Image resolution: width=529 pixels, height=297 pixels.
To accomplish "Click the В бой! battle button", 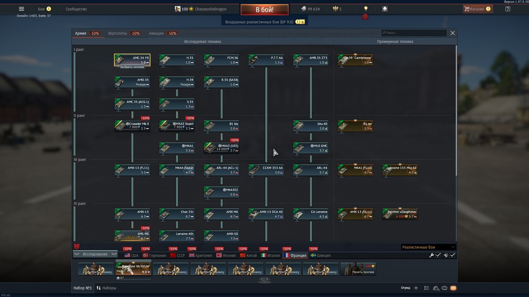I will pyautogui.click(x=264, y=9).
